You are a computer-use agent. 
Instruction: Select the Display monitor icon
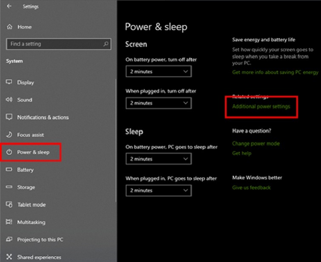click(9, 82)
